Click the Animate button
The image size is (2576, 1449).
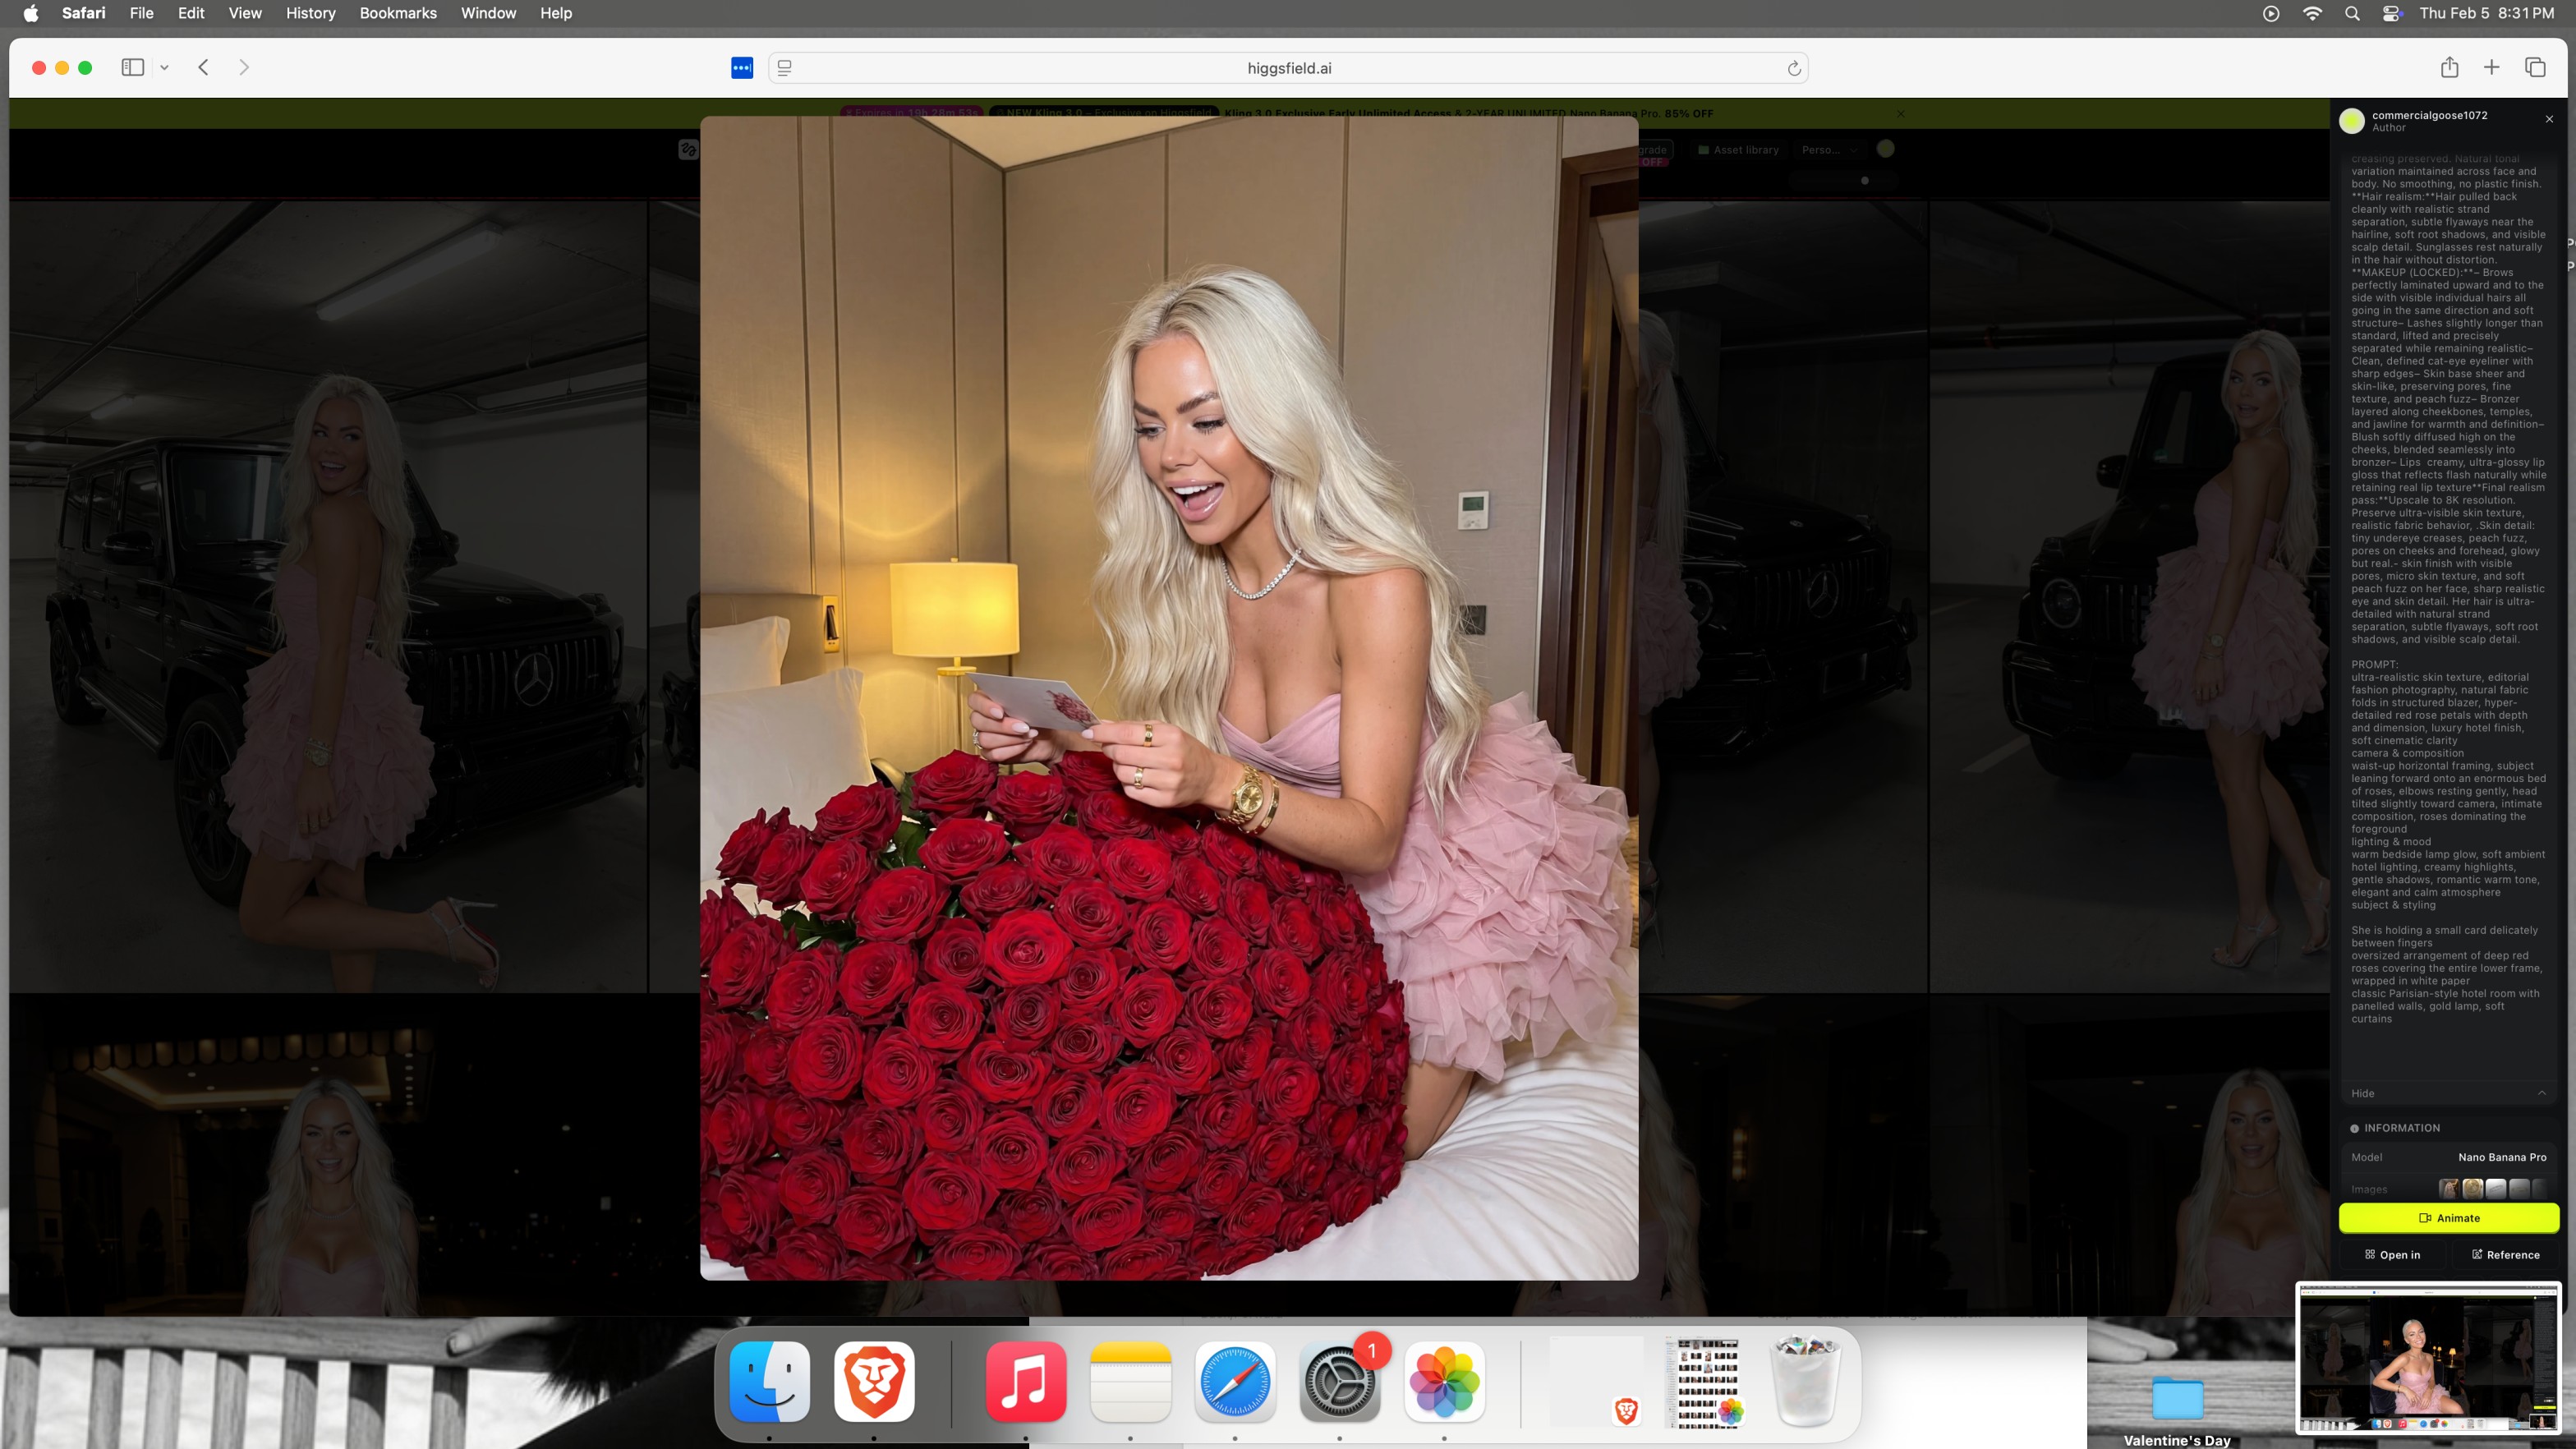[2448, 1217]
